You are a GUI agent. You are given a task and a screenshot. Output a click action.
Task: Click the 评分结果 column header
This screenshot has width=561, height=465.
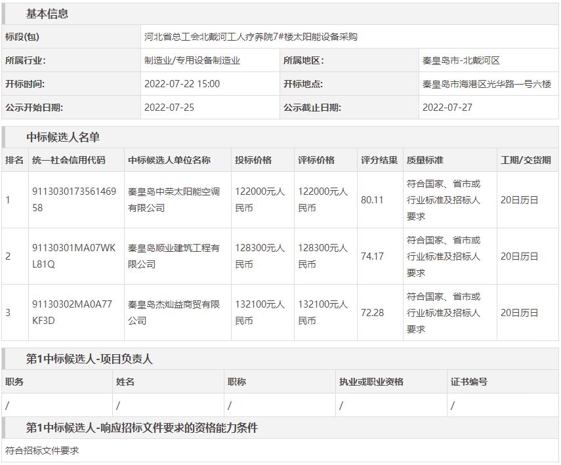[379, 160]
